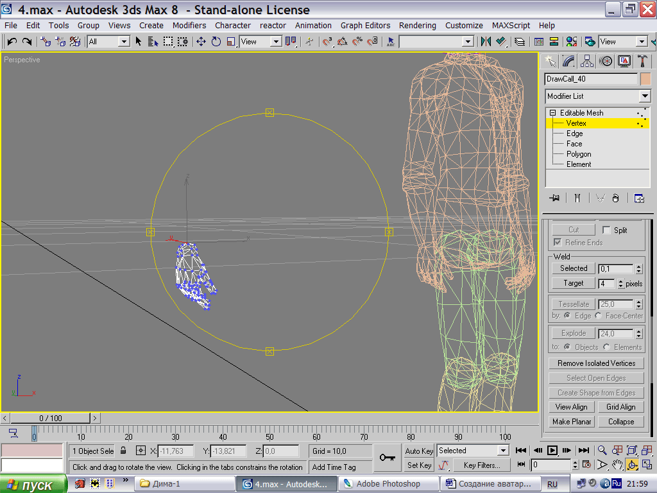
Task: Click the Collapse button
Action: 621,421
